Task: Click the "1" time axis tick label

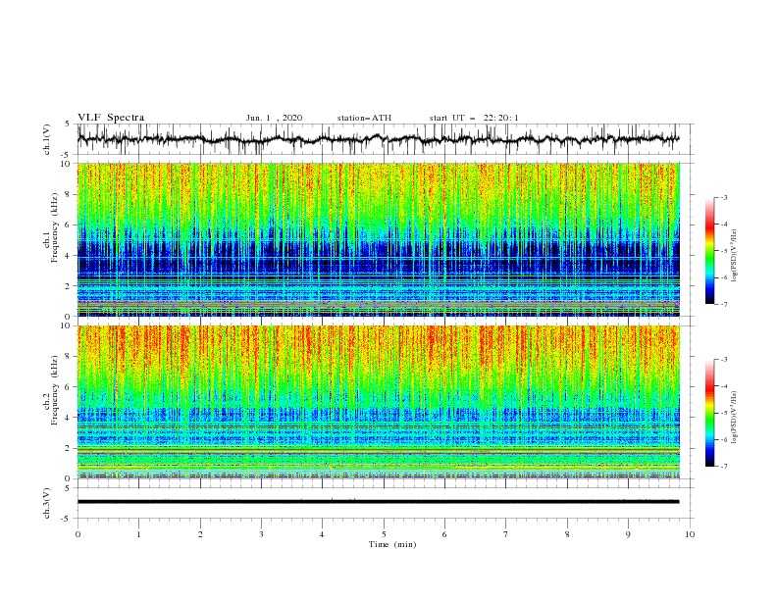Action: point(138,534)
